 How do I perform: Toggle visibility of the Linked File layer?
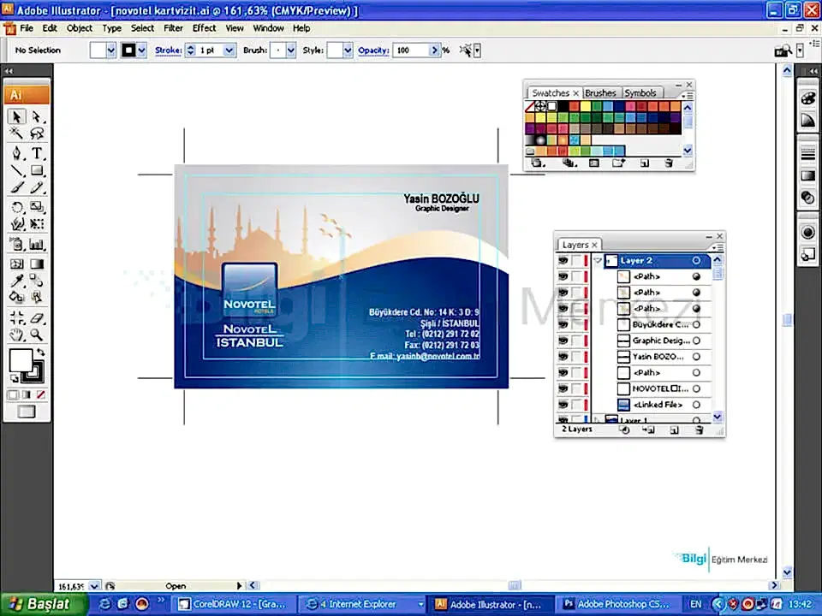tap(563, 405)
